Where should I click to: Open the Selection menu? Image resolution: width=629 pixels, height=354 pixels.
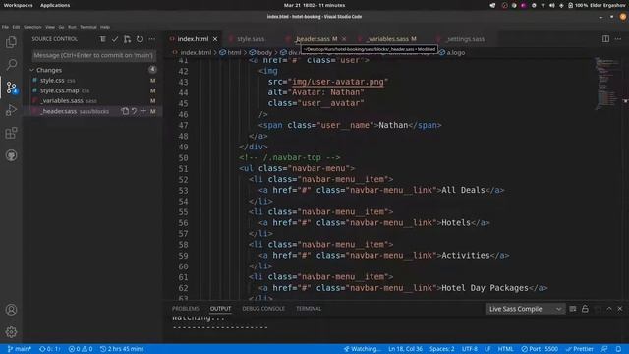[32, 27]
